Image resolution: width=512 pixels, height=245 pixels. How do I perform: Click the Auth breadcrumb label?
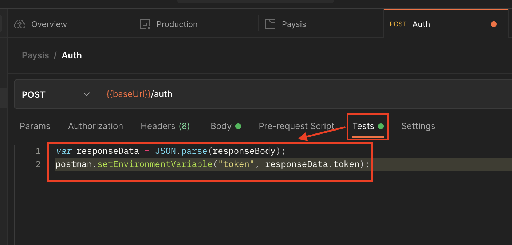[71, 55]
